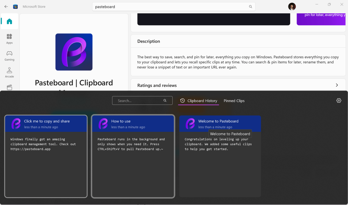Click the 'Congratulations on leveling up' clip text
The image size is (348, 205).
click(218, 144)
